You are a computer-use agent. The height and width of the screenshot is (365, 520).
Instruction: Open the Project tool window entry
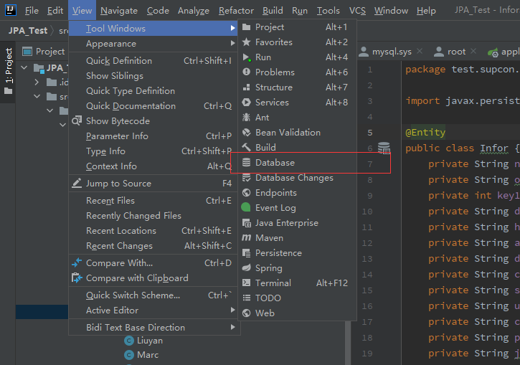pyautogui.click(x=297, y=27)
